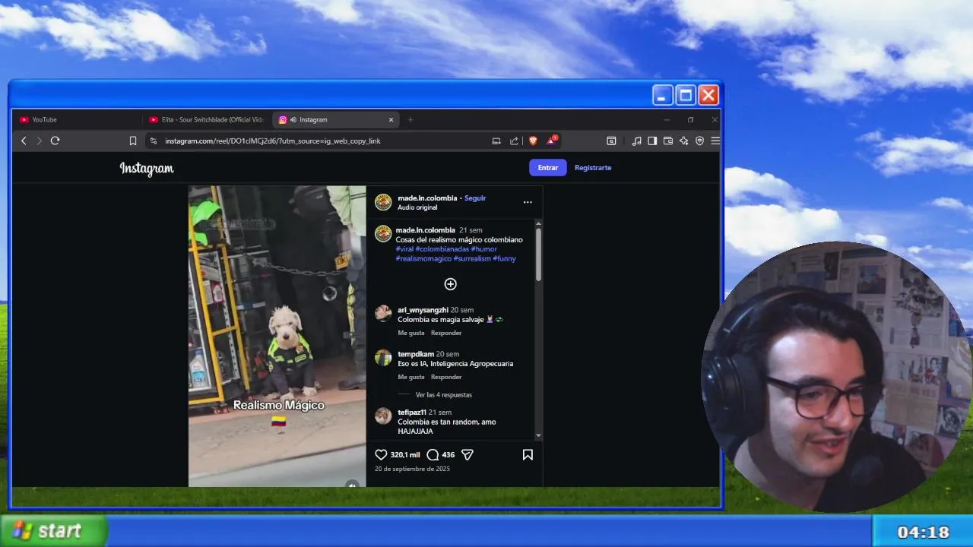Viewport: 973px width, 547px height.
Task: Open Brave Shields lion icon
Action: (533, 141)
